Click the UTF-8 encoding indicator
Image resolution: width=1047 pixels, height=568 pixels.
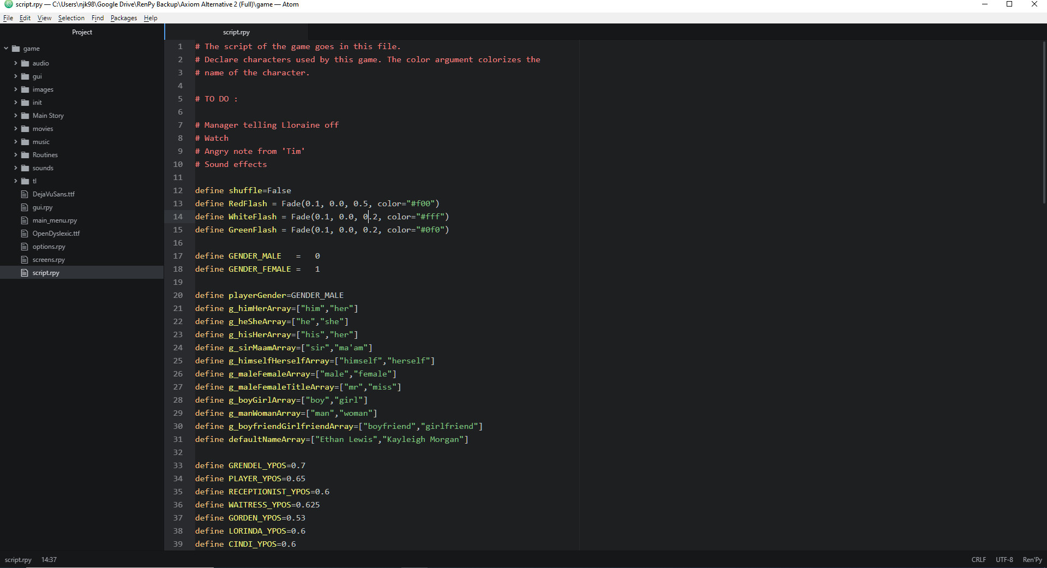(x=1004, y=559)
